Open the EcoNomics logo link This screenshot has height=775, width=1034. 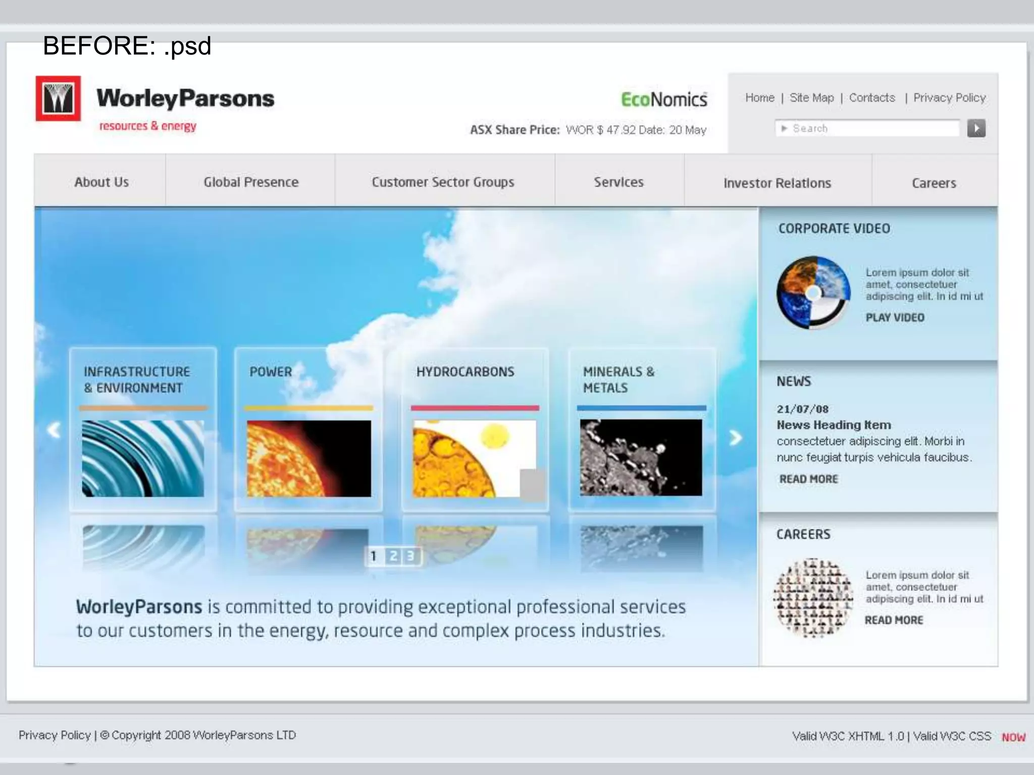[x=663, y=99]
